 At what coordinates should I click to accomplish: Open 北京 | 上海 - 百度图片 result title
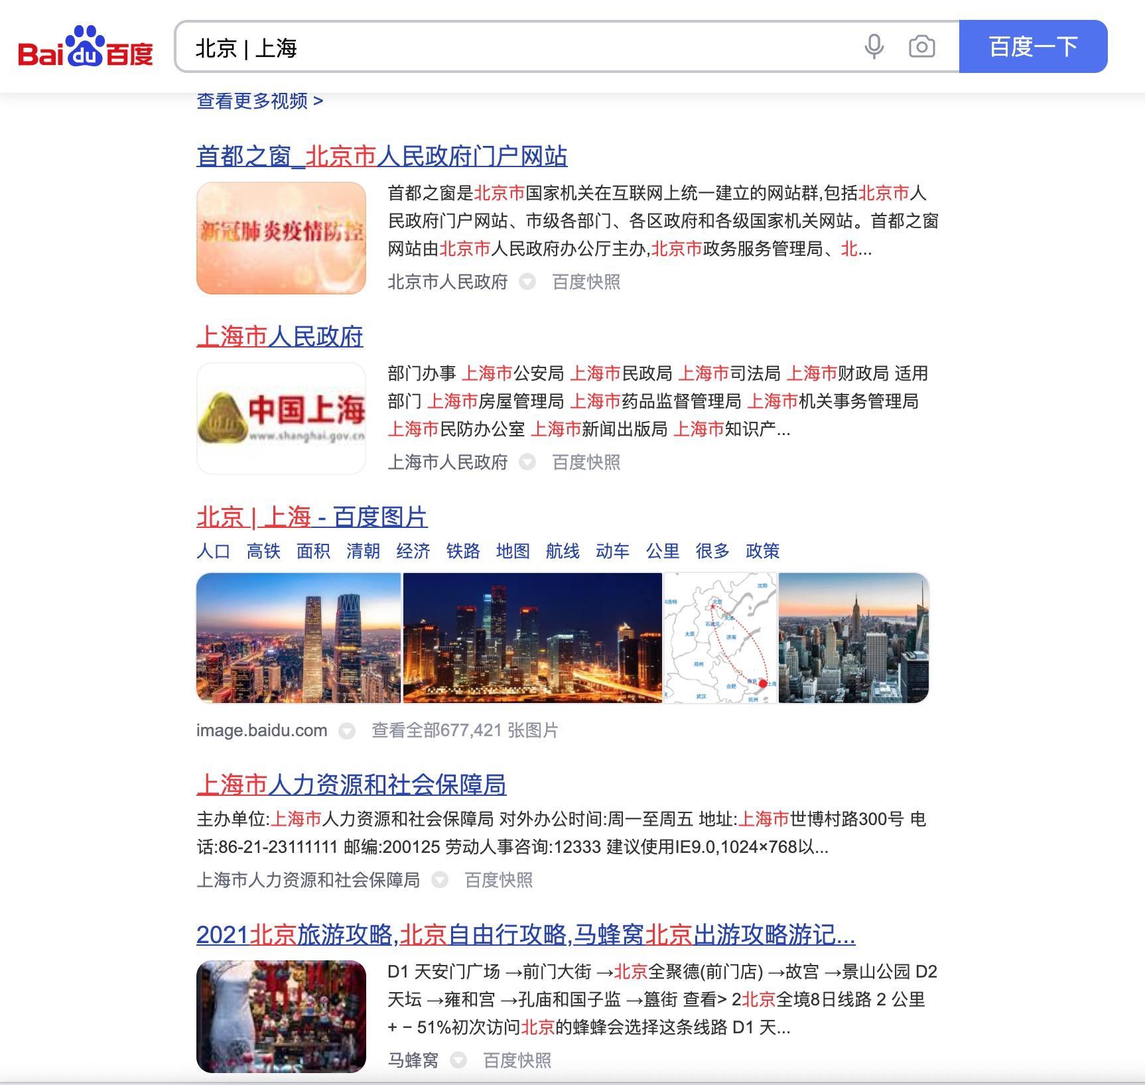pyautogui.click(x=312, y=517)
